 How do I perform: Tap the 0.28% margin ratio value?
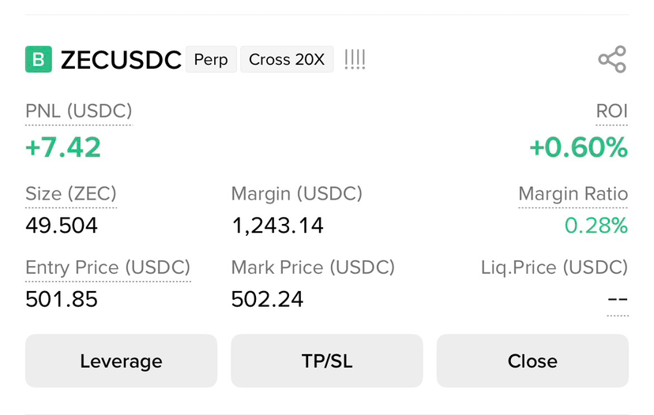(596, 226)
